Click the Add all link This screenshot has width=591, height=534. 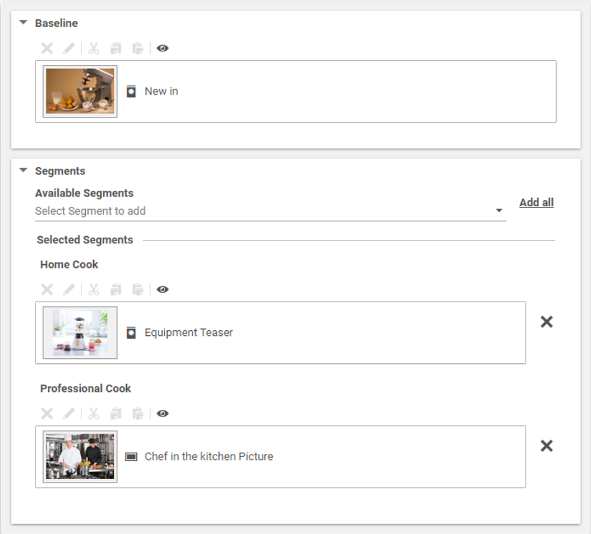[537, 202]
